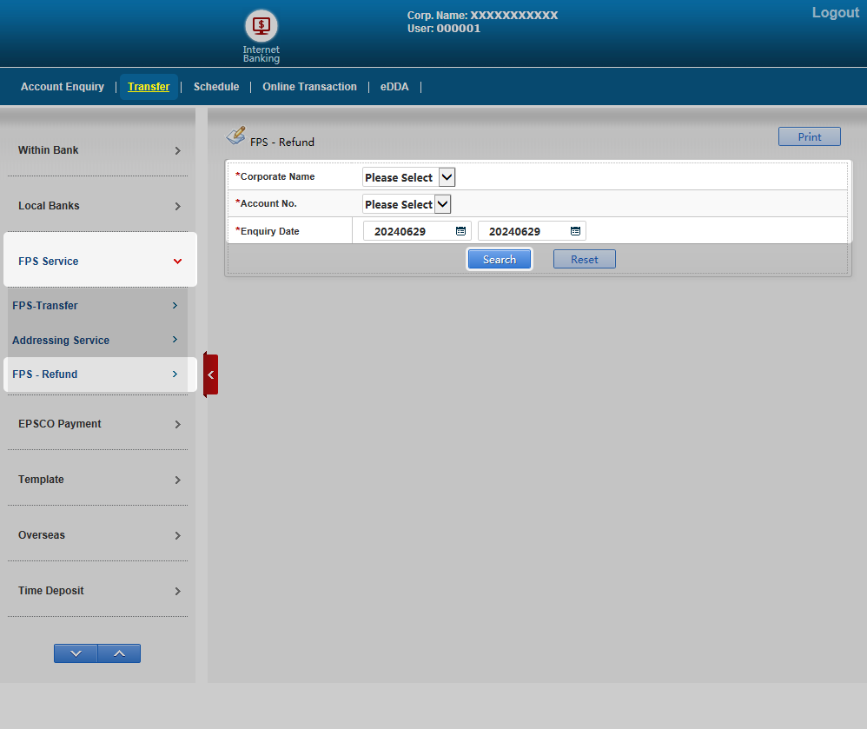Expand the Within Bank menu section
Screen dimensions: 867x729
[x=100, y=150]
